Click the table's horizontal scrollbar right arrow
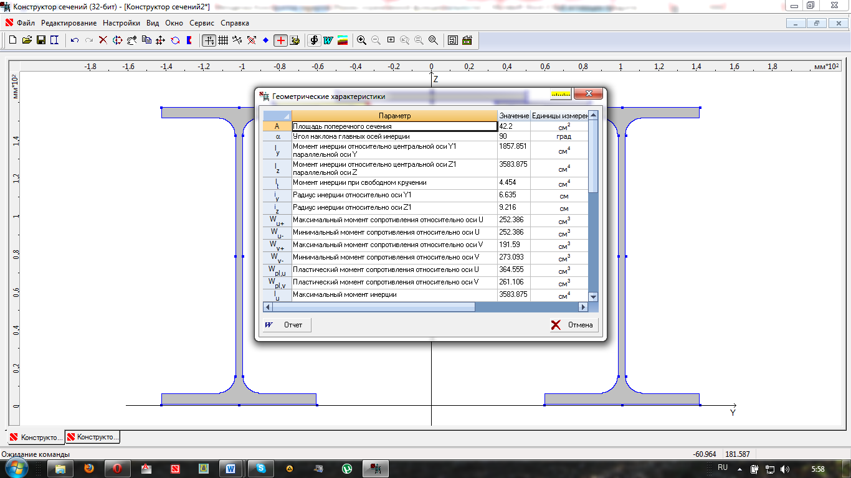This screenshot has height=478, width=851. pos(584,307)
